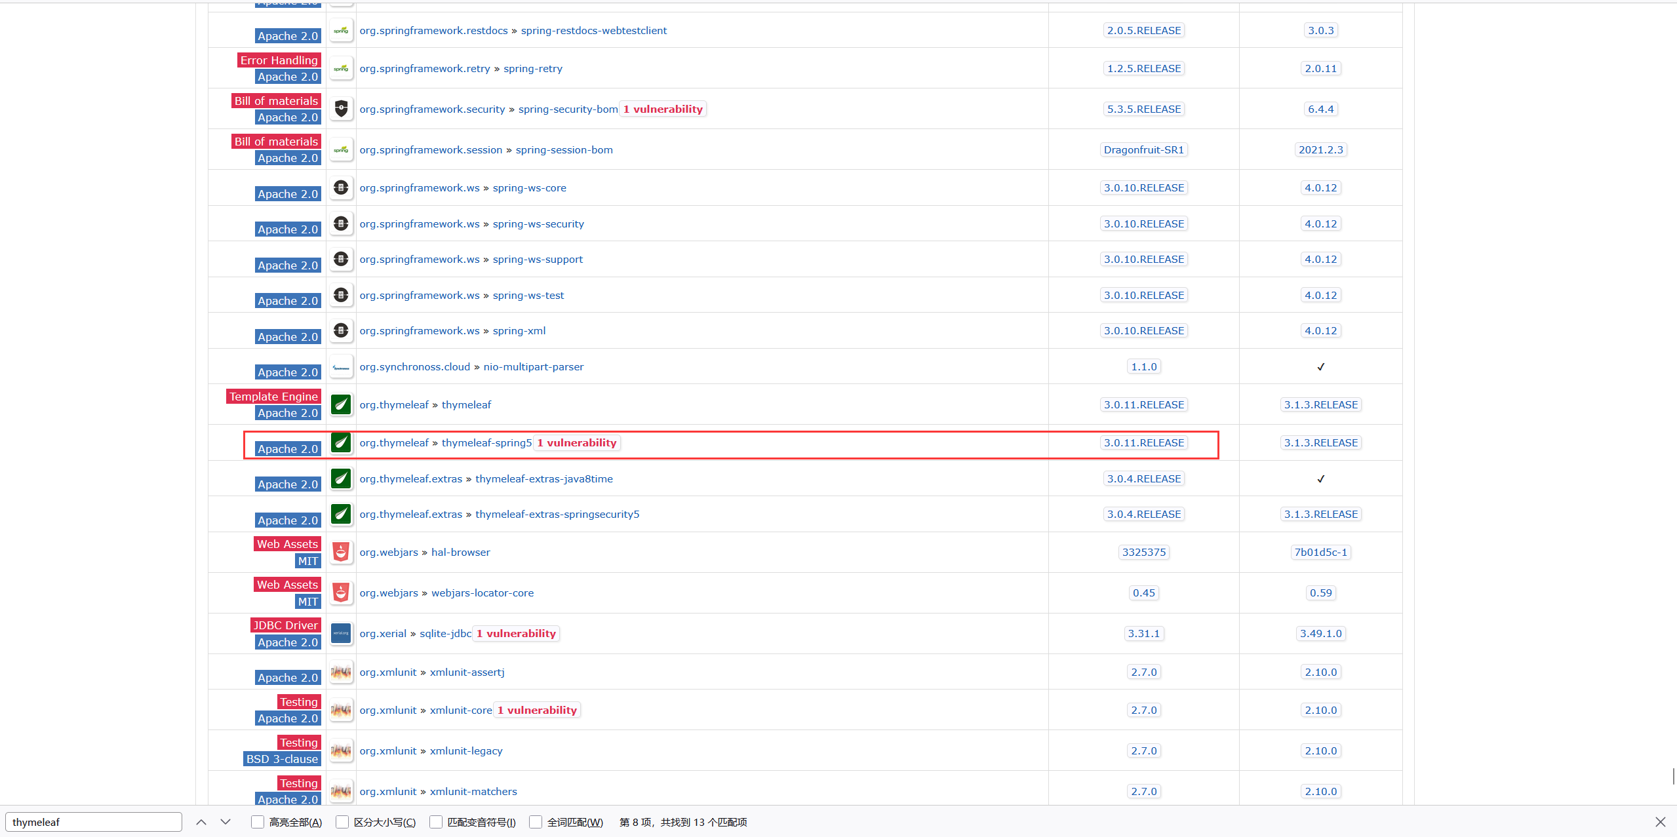
Task: Open the spring-security-bom artifact link
Action: [x=568, y=109]
